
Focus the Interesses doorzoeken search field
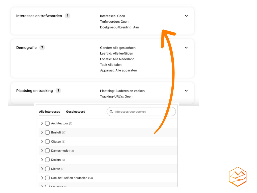click(141, 112)
